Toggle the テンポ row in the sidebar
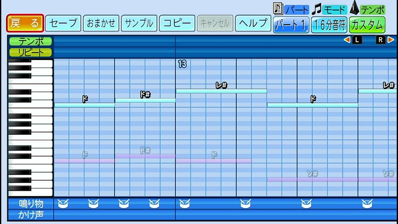 point(30,41)
